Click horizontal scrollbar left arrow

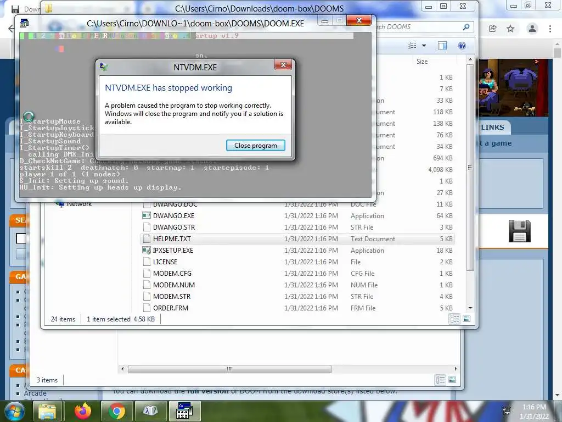tap(122, 369)
